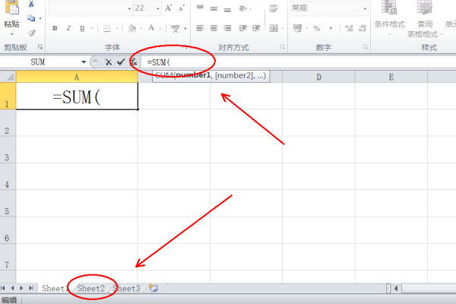Go to next sheet with navigation arrow
456x304 pixels.
pyautogui.click(x=21, y=288)
